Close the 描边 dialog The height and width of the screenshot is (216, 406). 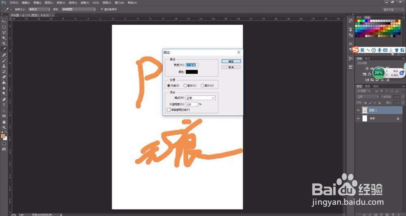click(x=239, y=52)
